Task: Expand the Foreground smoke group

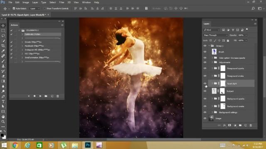Action: click(212, 76)
